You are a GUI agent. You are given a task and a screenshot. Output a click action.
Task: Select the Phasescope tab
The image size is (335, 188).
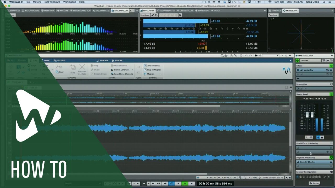point(291,11)
